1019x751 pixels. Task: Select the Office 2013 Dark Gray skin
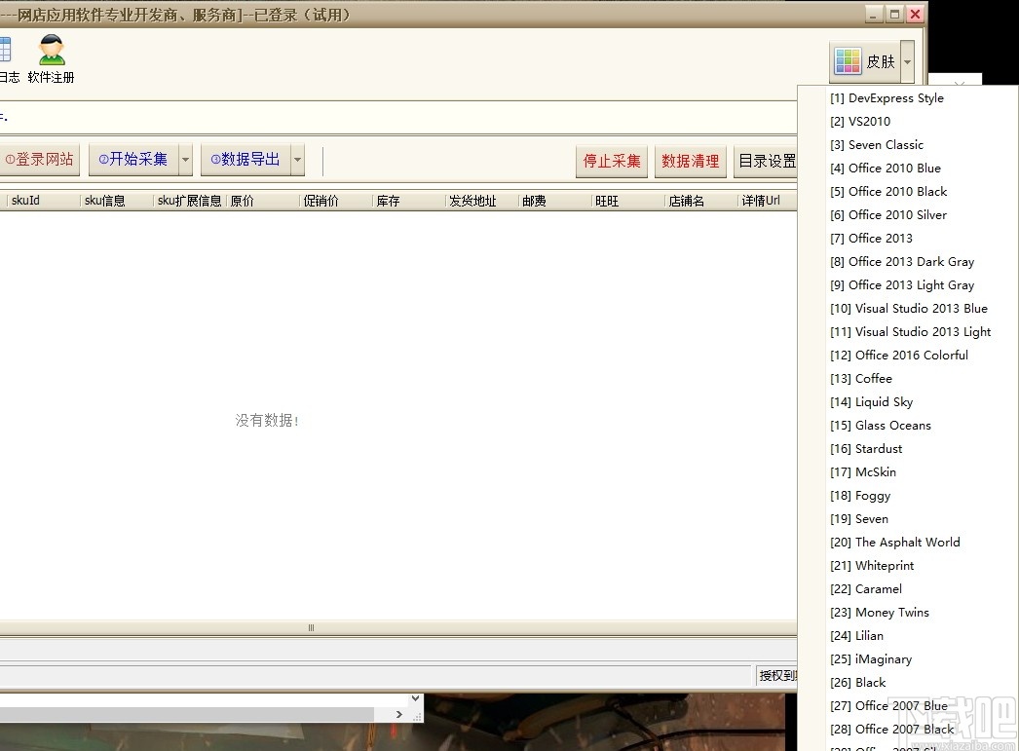[902, 262]
